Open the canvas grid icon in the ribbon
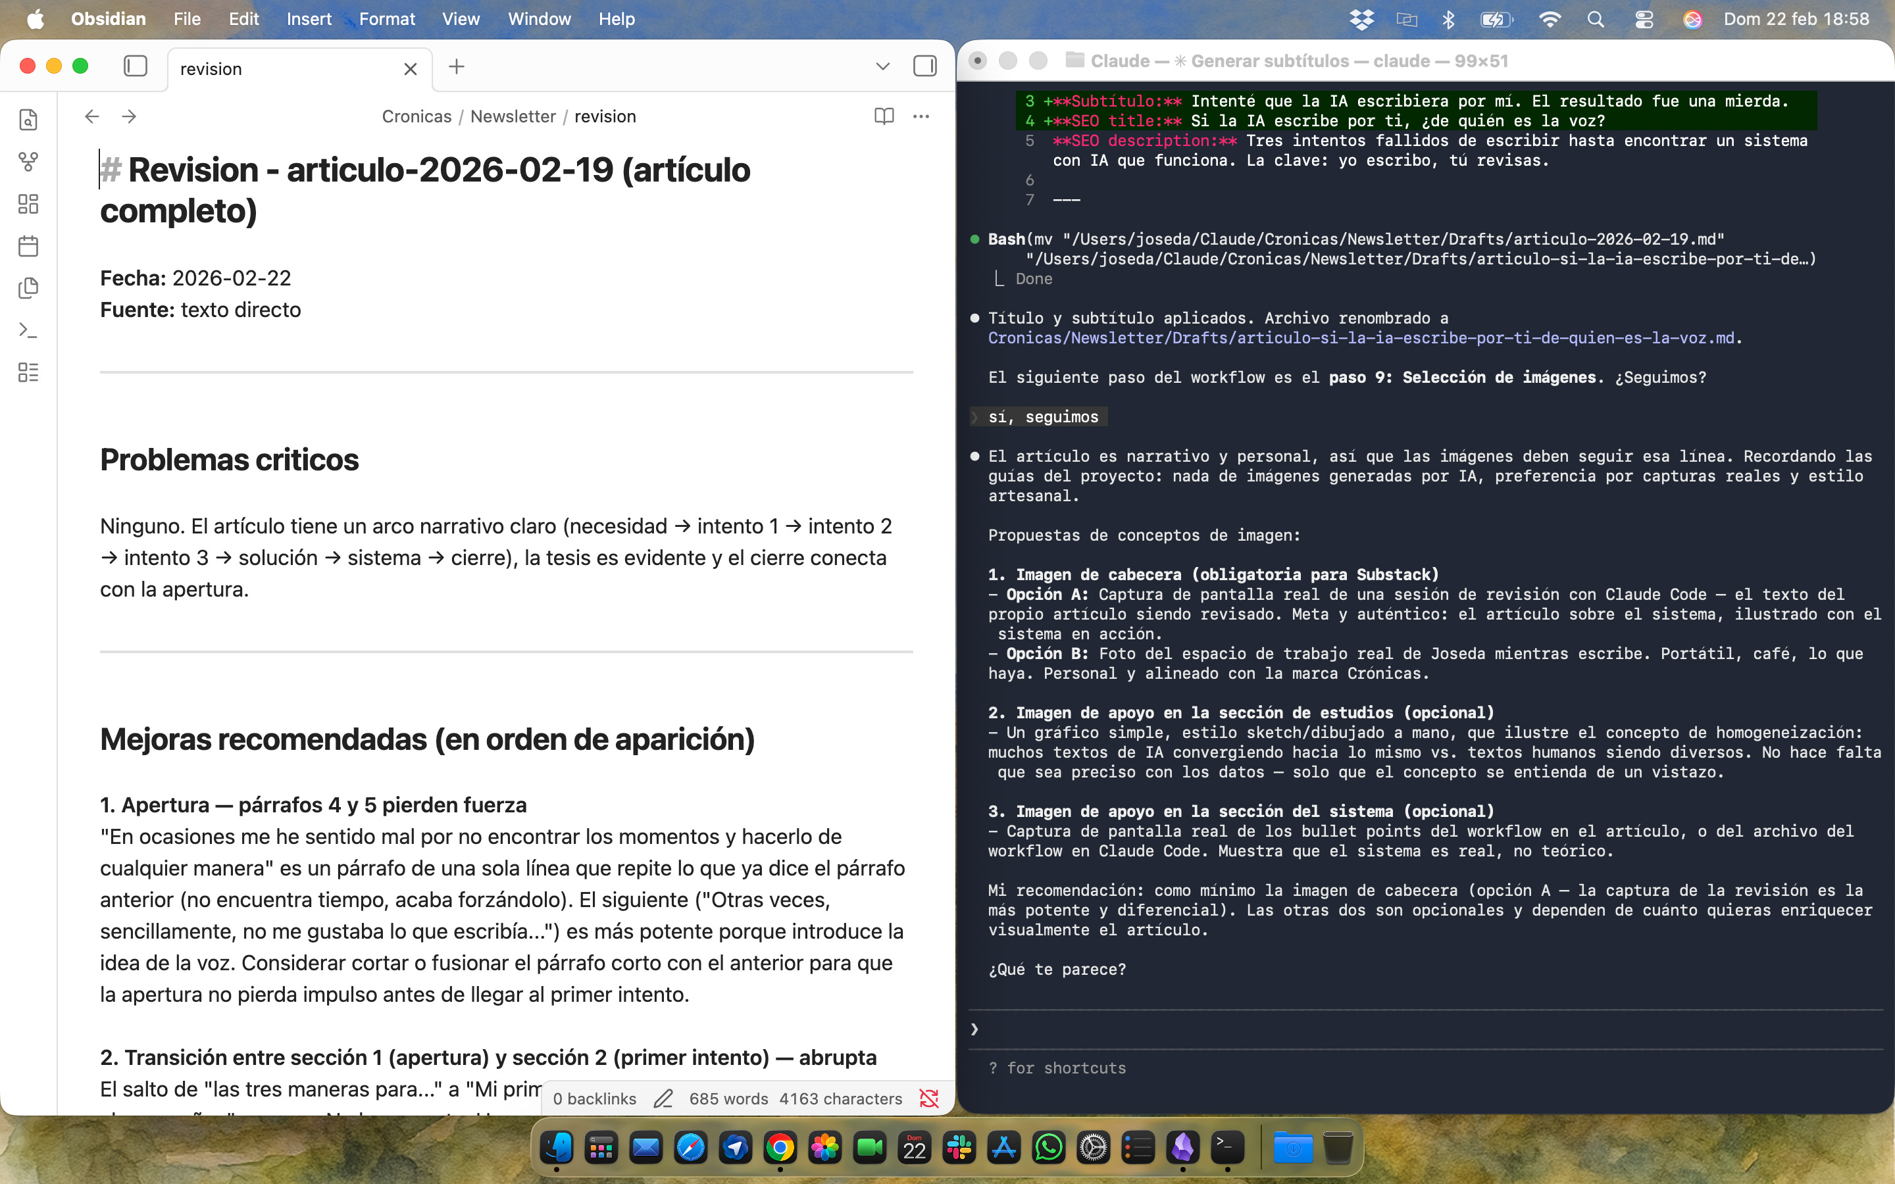This screenshot has height=1184, width=1895. tap(28, 205)
